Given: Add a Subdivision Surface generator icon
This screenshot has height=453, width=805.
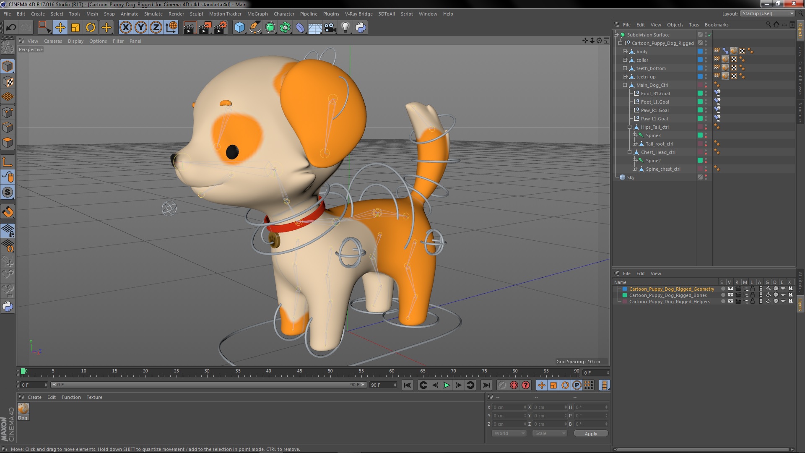Looking at the screenshot, I should pyautogui.click(x=270, y=28).
